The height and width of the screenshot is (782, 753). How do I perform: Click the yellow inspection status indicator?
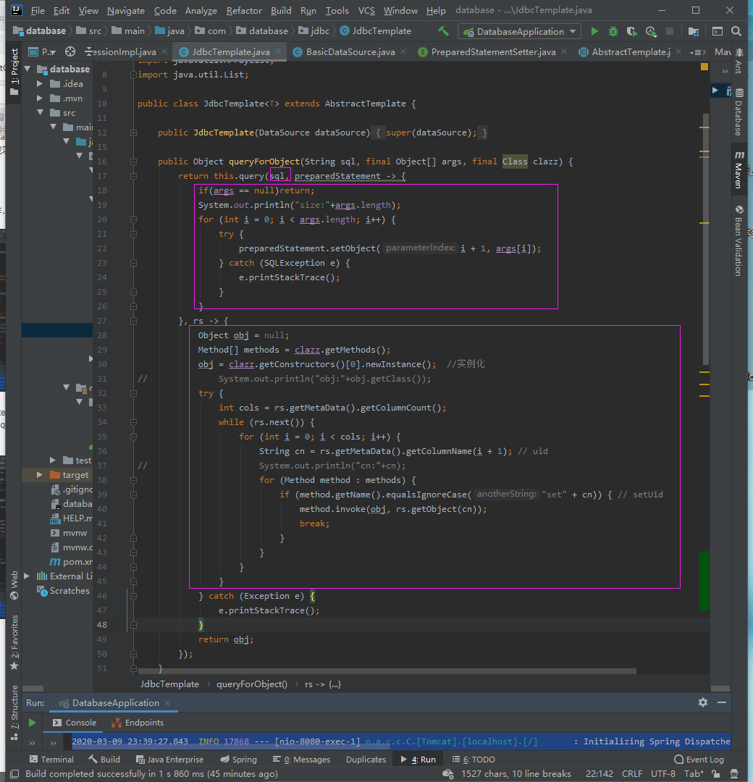(x=704, y=67)
